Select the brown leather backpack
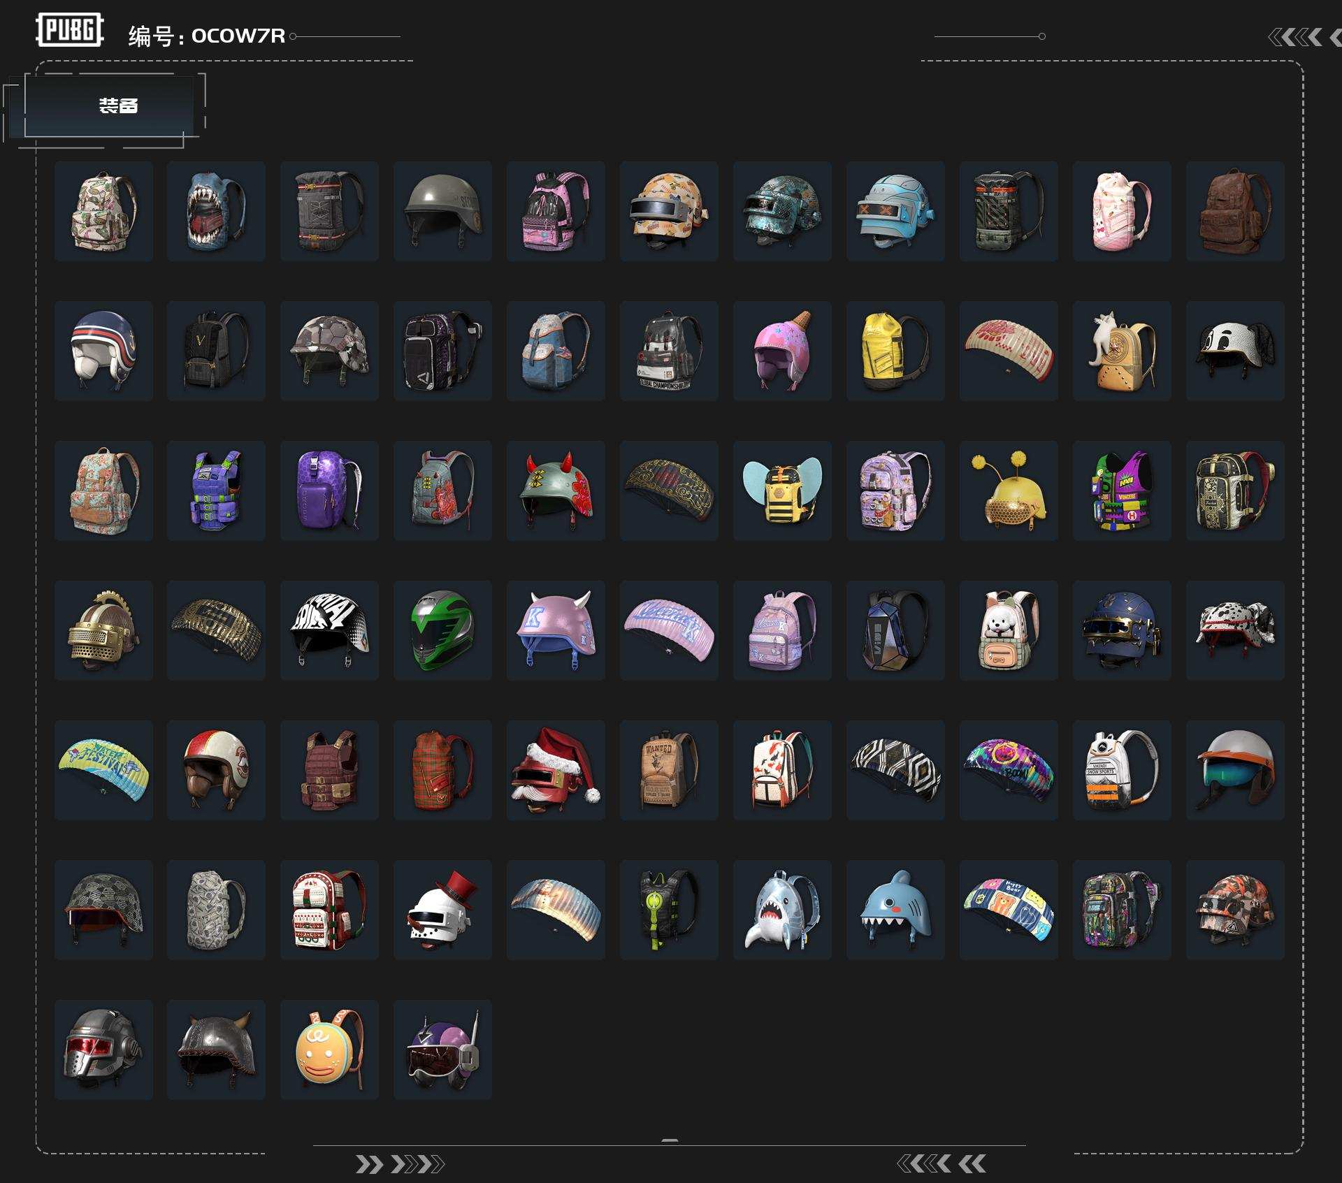Image resolution: width=1342 pixels, height=1183 pixels. (1235, 211)
